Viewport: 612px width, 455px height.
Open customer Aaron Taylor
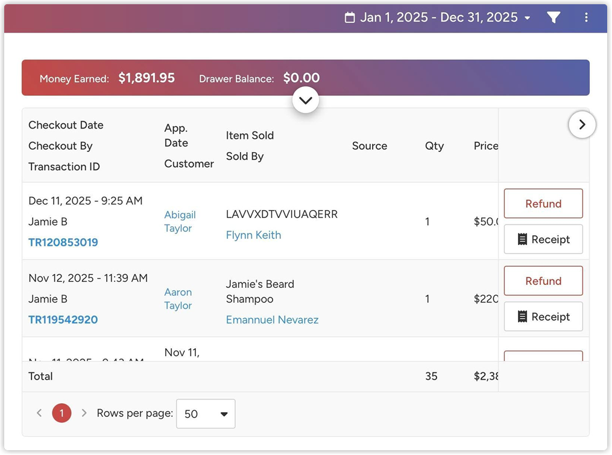point(178,299)
